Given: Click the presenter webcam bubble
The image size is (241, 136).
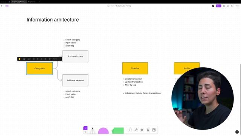Looking at the screenshot, I should [x=203, y=99].
